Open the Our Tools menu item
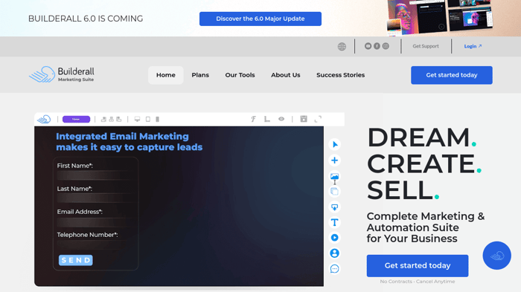This screenshot has width=521, height=292. coord(240,75)
